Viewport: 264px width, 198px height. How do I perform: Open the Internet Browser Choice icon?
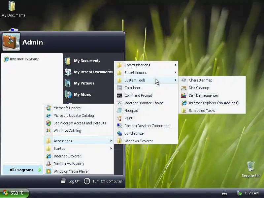[119, 103]
